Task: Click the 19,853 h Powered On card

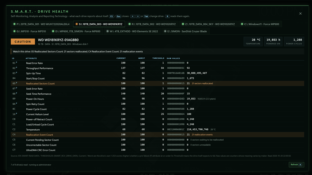Action: pos(273,41)
